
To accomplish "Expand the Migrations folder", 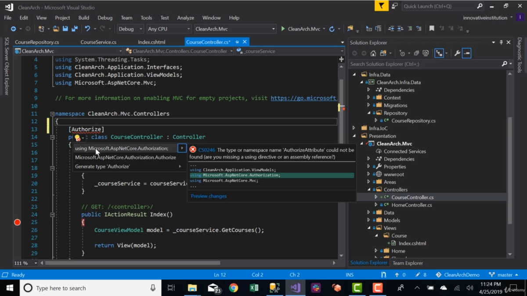I will tap(369, 105).
